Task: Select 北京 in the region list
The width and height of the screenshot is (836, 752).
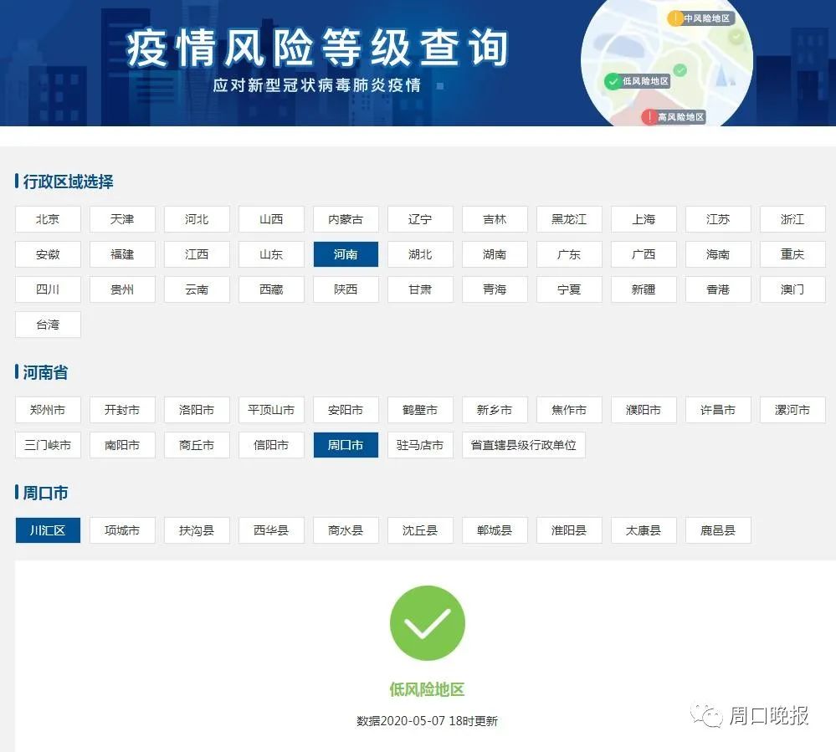Action: (48, 219)
